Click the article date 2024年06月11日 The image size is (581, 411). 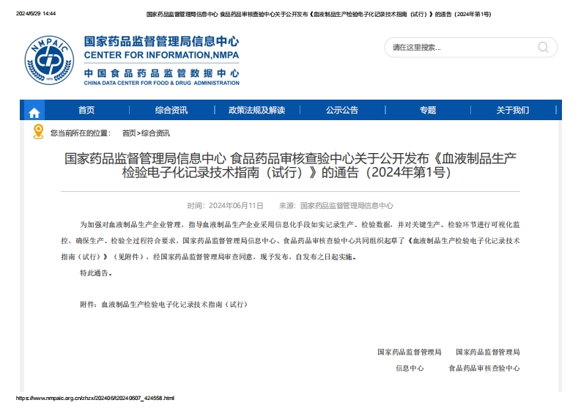click(235, 206)
